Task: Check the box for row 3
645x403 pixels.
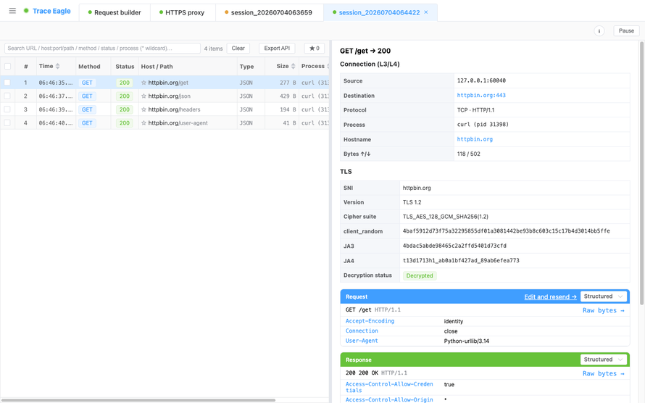Action: tap(7, 109)
